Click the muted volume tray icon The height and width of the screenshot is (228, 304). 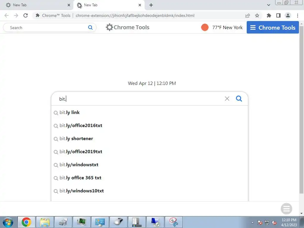pyautogui.click(x=274, y=222)
